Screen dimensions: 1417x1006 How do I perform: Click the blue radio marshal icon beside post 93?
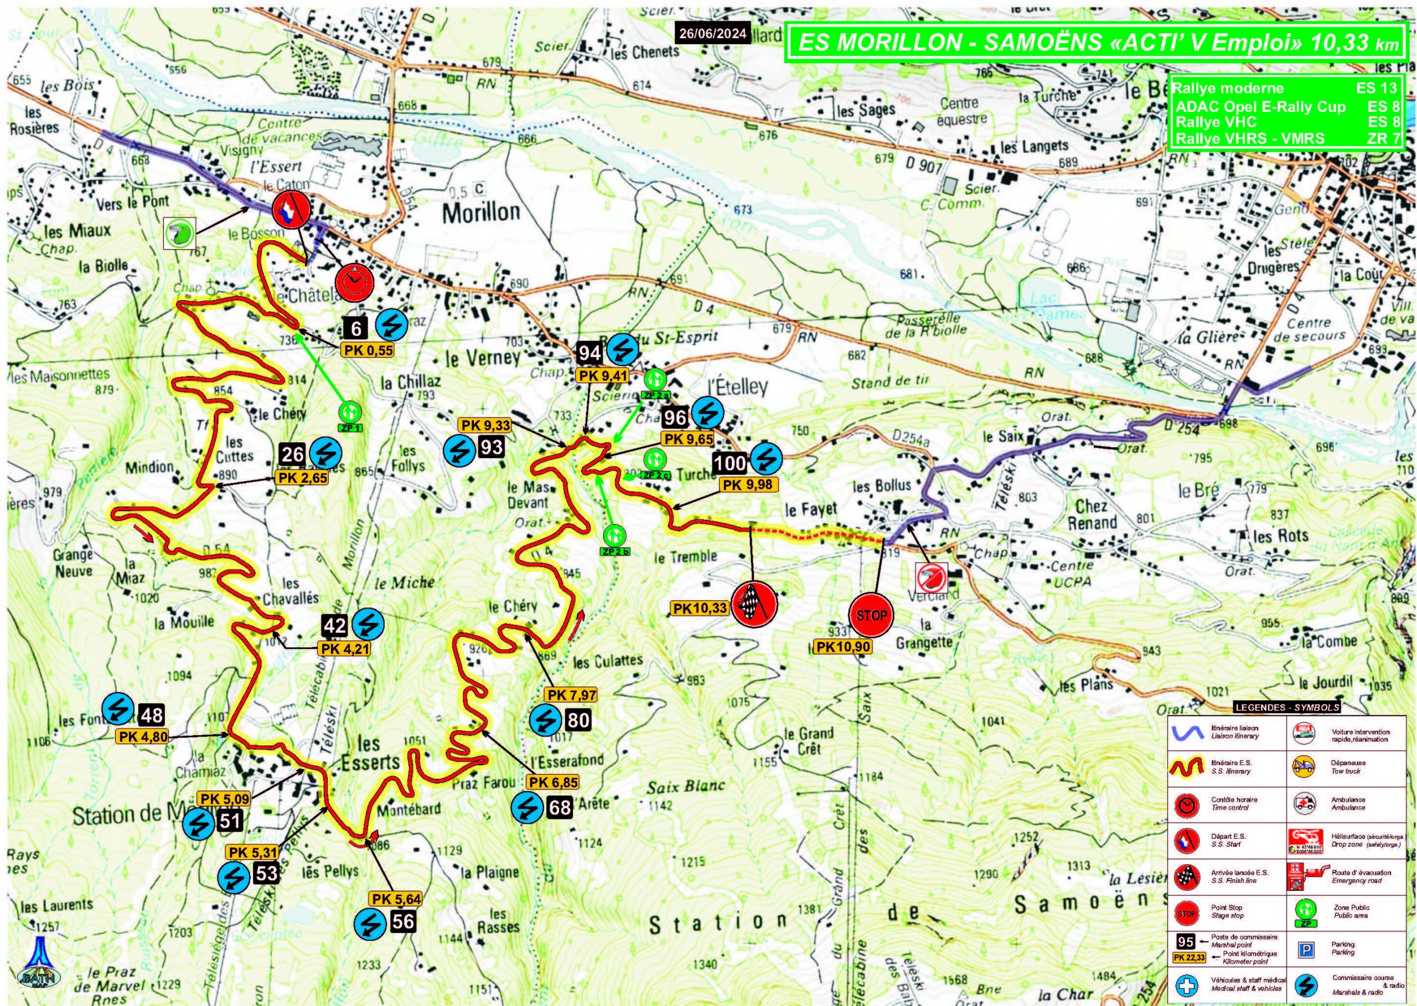point(459,450)
